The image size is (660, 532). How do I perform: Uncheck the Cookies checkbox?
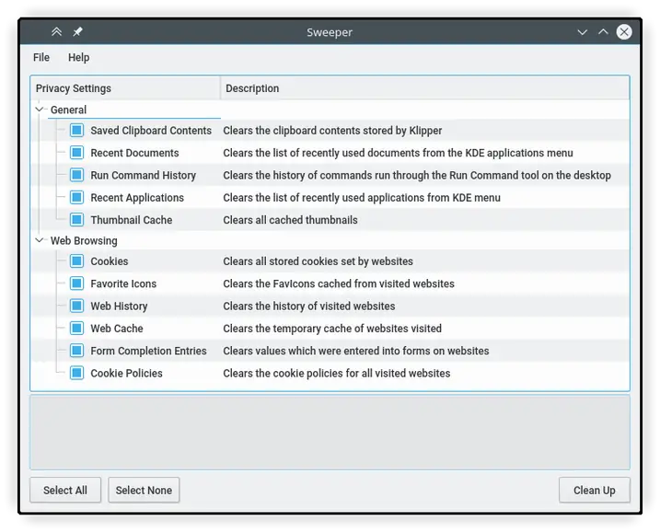point(76,261)
